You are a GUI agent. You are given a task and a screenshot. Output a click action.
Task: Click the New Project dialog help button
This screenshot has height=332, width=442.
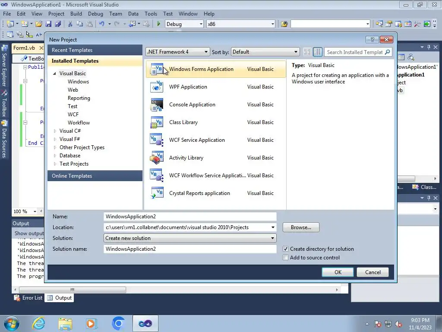(x=372, y=39)
